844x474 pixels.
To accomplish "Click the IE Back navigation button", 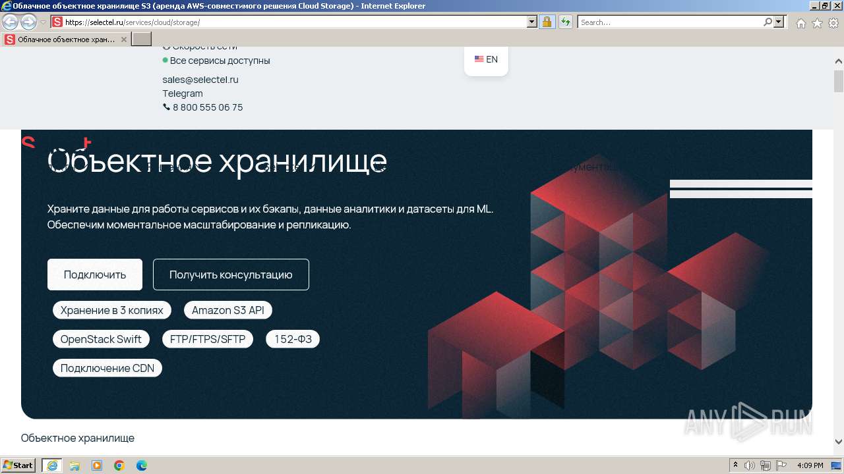I will tap(11, 22).
